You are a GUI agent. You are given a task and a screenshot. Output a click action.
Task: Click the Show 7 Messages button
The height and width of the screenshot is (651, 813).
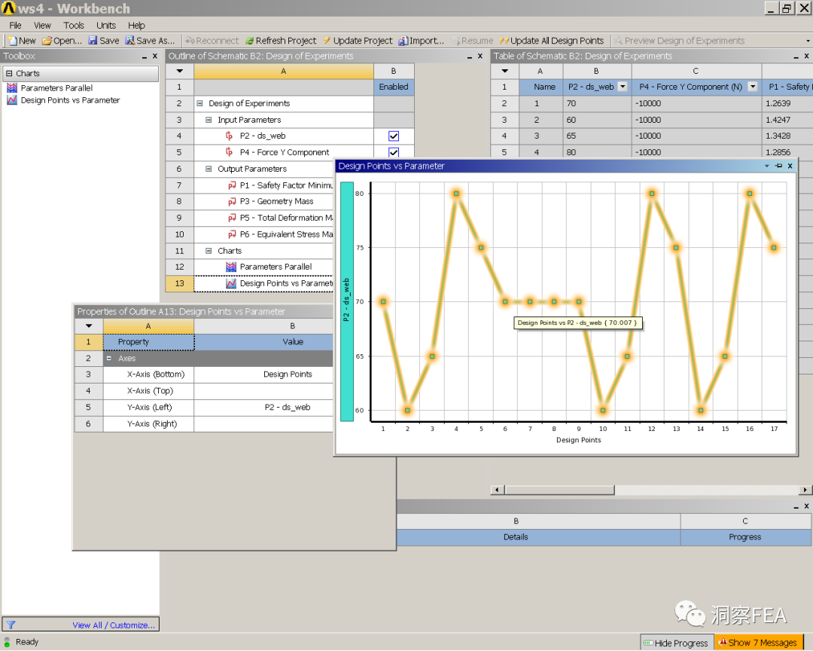pyautogui.click(x=757, y=643)
